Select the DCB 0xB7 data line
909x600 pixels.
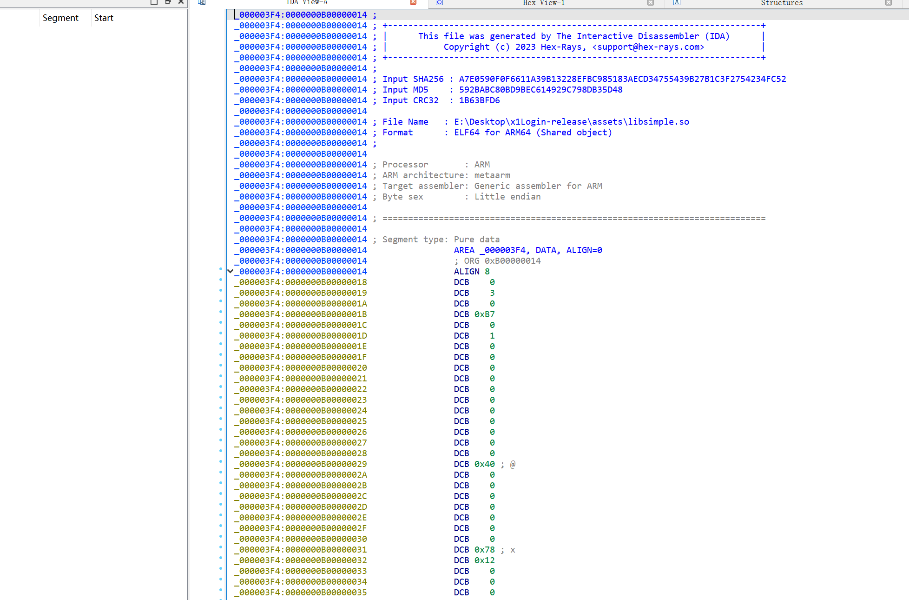click(x=474, y=314)
